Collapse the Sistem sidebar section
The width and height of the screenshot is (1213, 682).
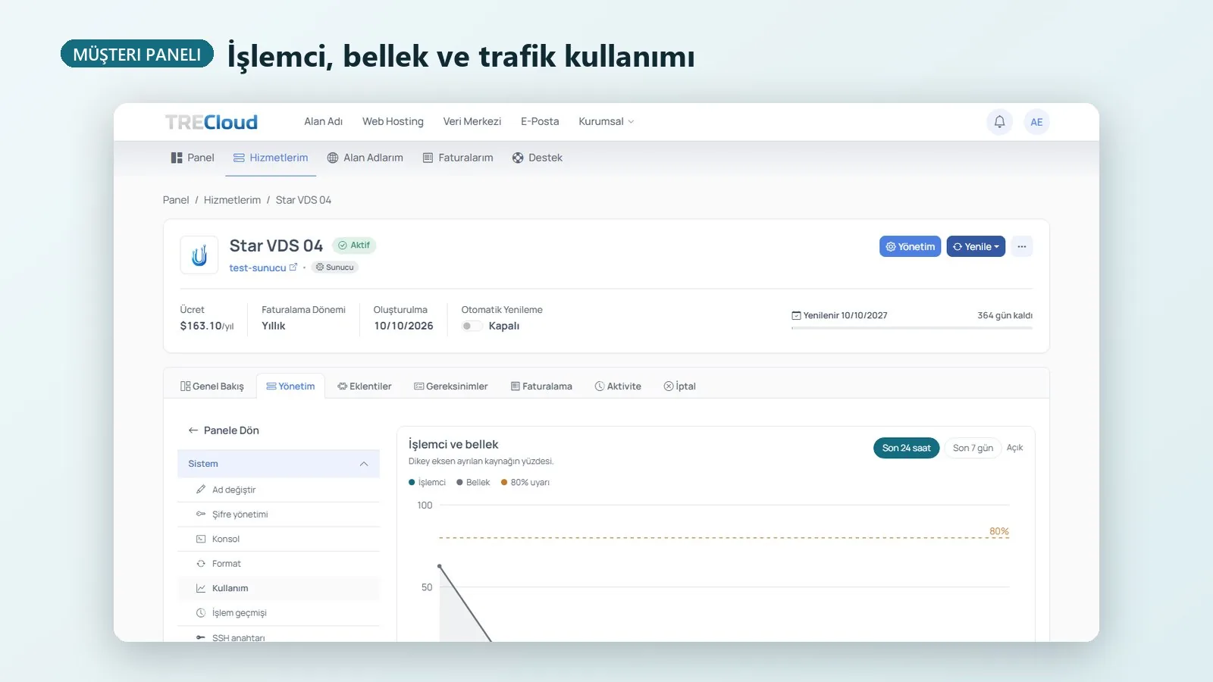(x=278, y=464)
